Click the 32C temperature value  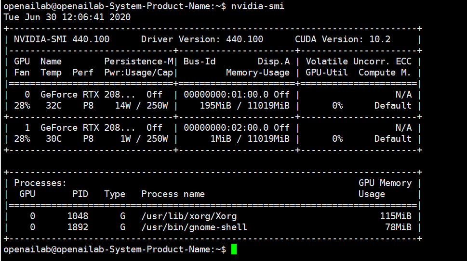pos(53,106)
